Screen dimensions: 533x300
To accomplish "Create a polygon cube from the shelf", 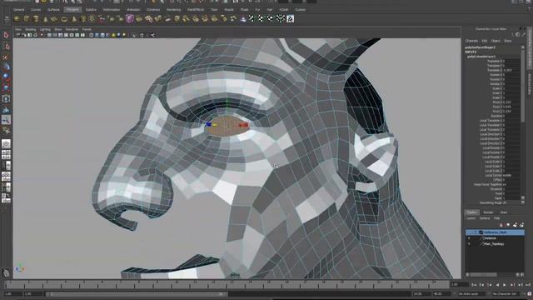I will [x=27, y=19].
